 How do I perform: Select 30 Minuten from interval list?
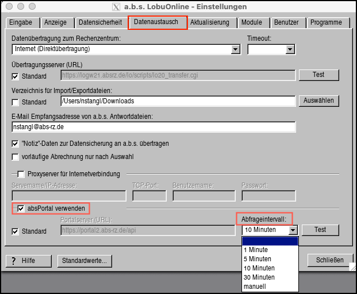[x=259, y=277]
